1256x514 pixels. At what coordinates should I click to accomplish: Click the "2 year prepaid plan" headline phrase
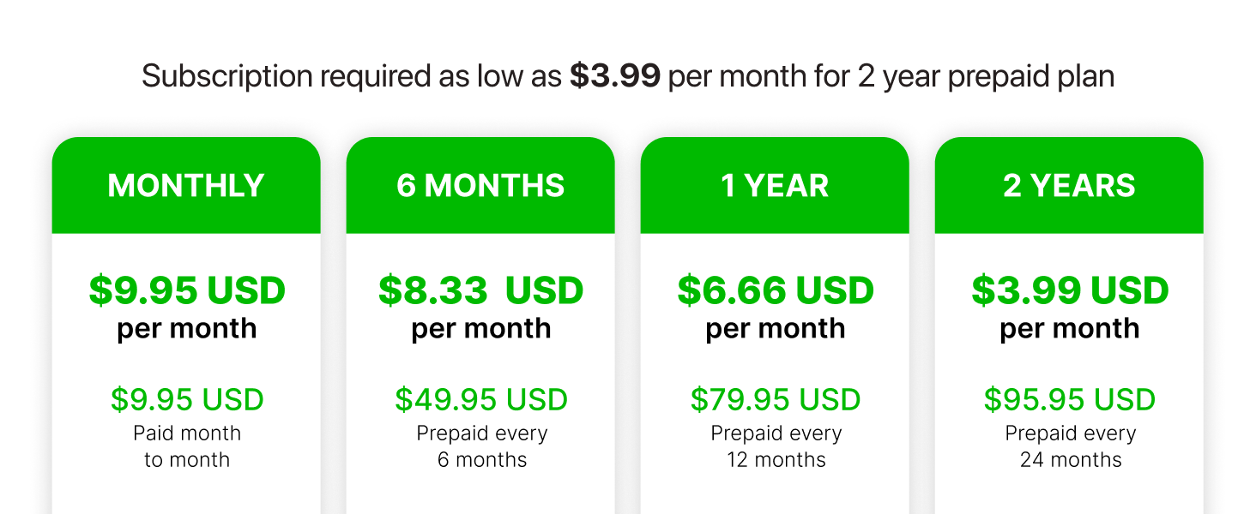[986, 77]
